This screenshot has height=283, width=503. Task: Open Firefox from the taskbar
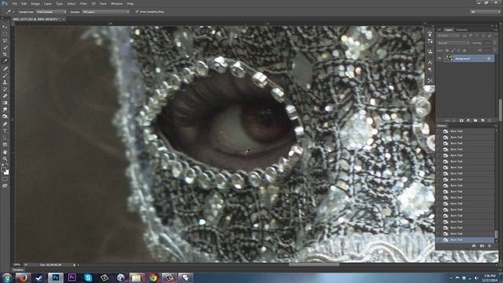tap(22, 277)
